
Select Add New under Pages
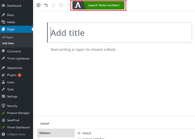[8, 43]
